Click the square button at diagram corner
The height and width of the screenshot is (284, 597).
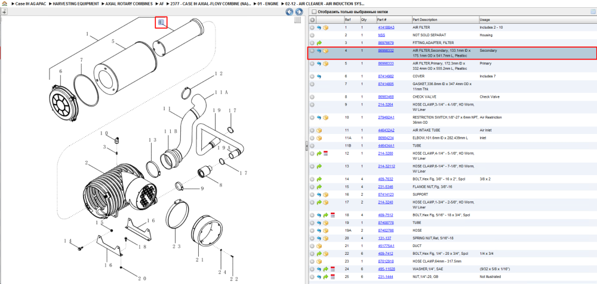click(297, 20)
